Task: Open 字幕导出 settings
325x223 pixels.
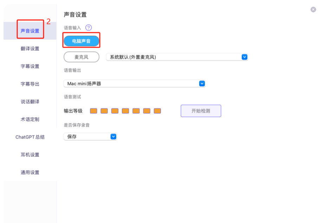Action: tap(30, 84)
